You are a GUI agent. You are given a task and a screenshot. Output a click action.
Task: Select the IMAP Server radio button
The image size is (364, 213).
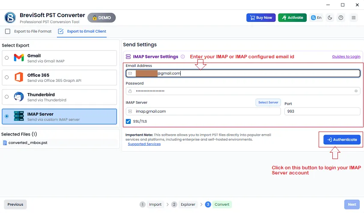pos(7,116)
